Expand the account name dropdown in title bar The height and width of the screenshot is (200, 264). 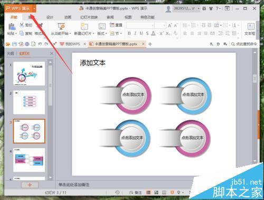199,8
